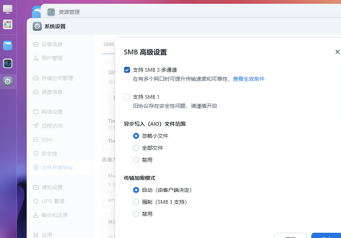Screen dimensions: 341x238
Task: Open the 查看生效条件 link
Action: click(249, 79)
